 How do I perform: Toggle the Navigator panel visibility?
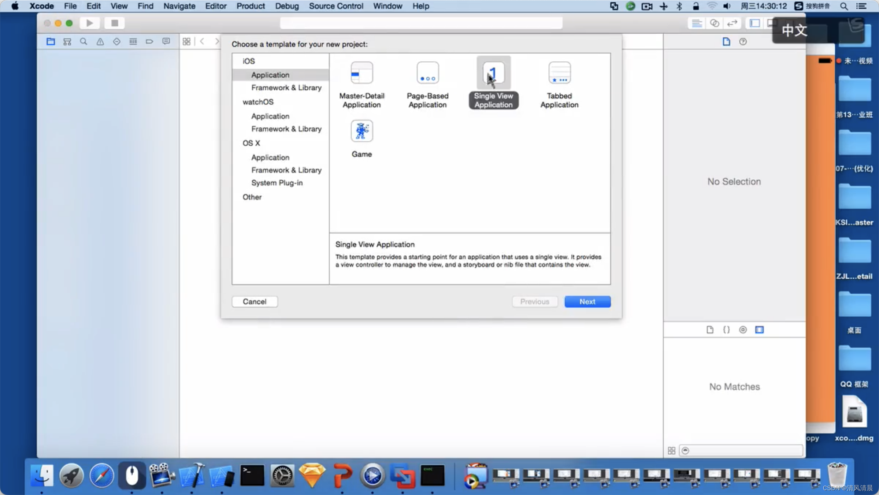click(754, 23)
